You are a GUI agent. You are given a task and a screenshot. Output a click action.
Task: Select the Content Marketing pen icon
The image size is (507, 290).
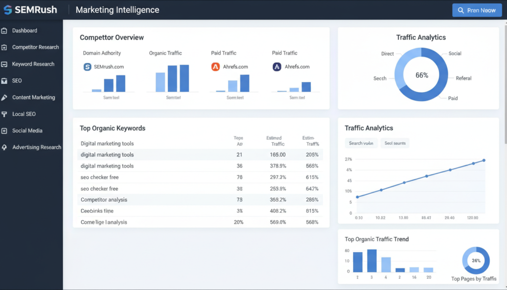pos(5,97)
